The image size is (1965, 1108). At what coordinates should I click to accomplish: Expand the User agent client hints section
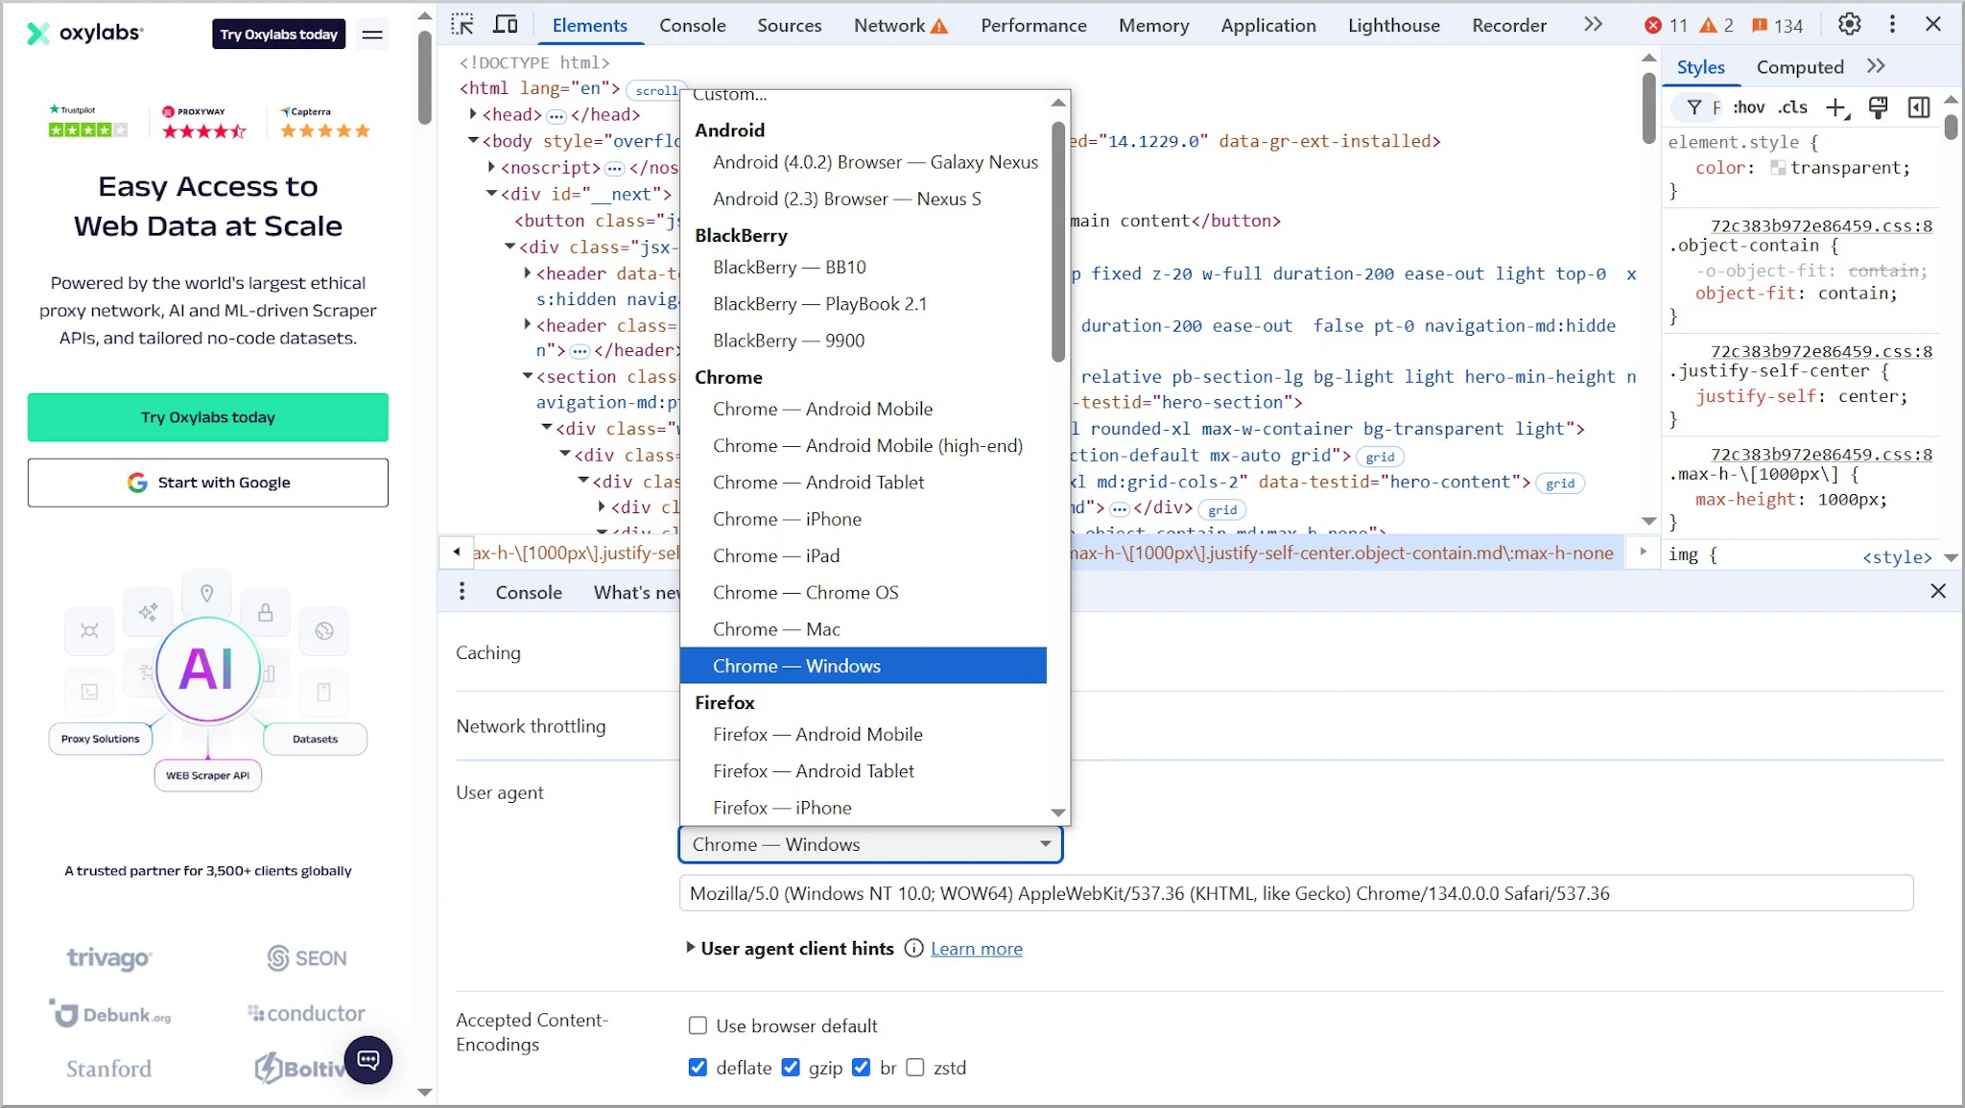coord(690,948)
